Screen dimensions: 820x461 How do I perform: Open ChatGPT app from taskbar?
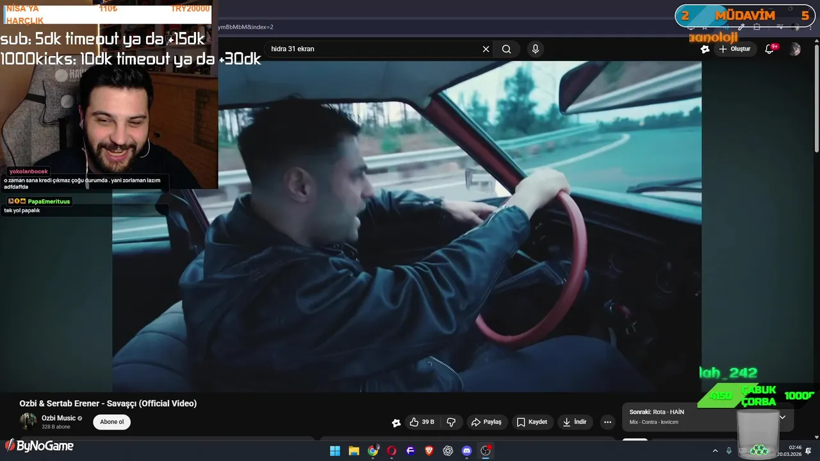click(x=448, y=451)
